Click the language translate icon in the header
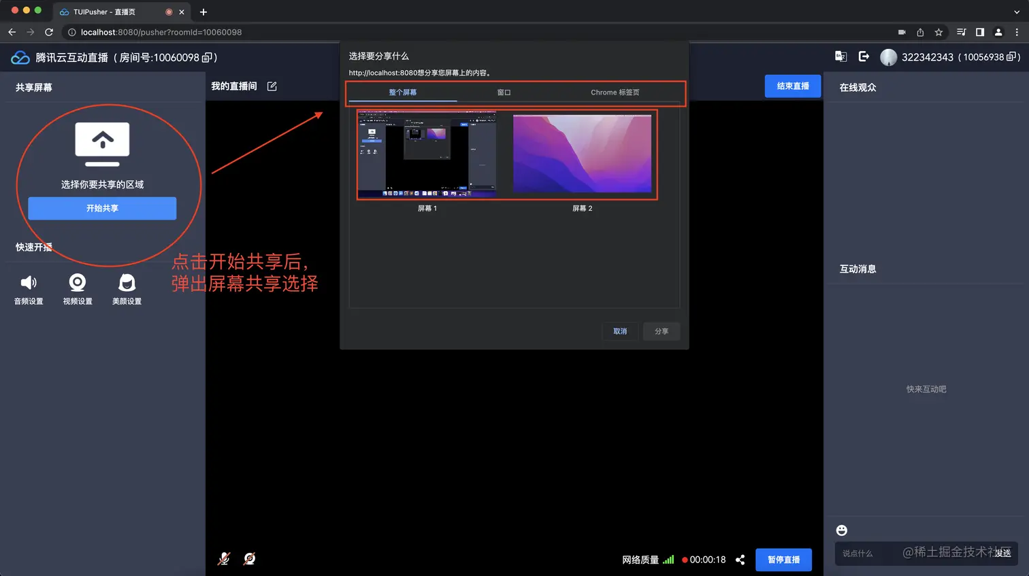The height and width of the screenshot is (576, 1029). point(841,56)
